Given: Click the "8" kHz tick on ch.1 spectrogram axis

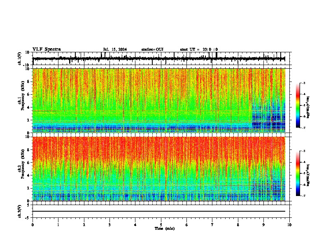Looking at the screenshot, I should pos(29,82).
